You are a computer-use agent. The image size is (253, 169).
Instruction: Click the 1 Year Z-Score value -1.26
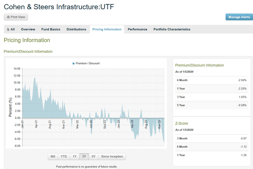click(x=244, y=155)
